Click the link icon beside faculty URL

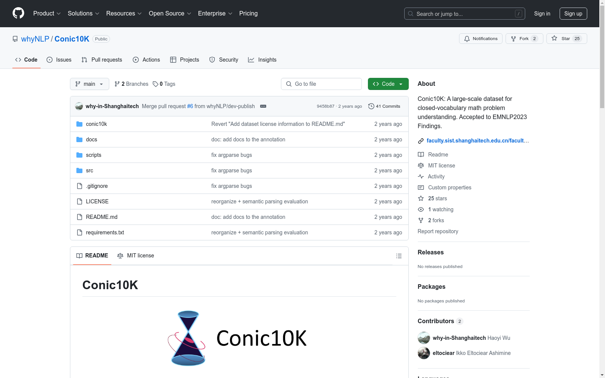tap(421, 141)
